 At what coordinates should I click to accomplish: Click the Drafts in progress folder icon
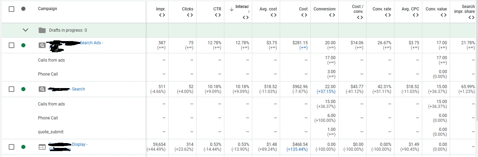pos(42,30)
